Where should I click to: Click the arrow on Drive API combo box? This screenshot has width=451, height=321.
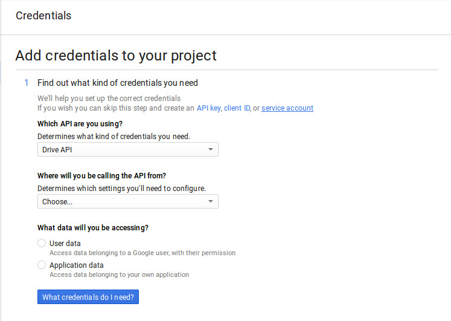tap(210, 149)
